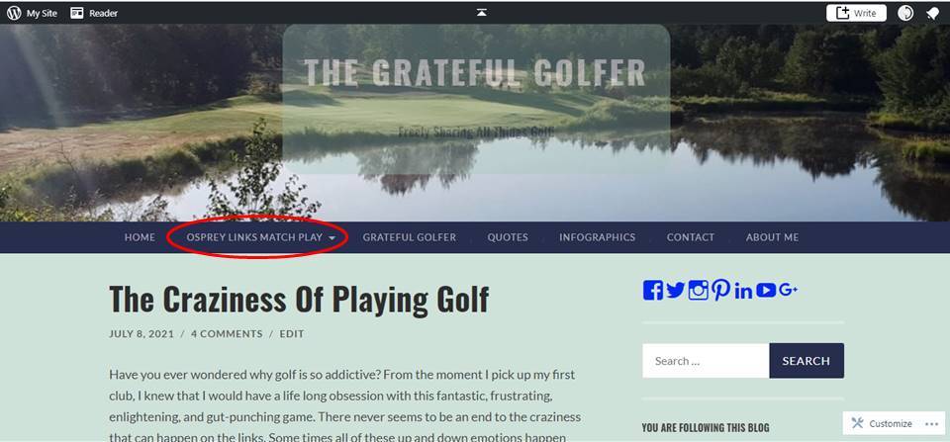Expand the Osprey Links Match Play dropdown arrow
This screenshot has height=442, width=950.
tap(332, 238)
